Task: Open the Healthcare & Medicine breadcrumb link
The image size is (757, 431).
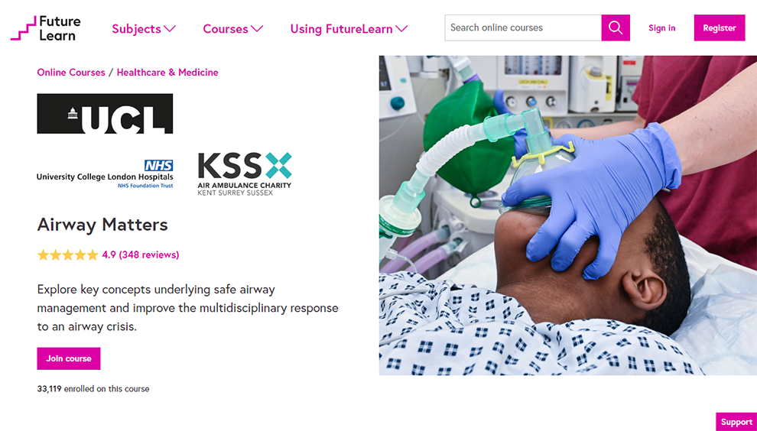Action: [167, 73]
